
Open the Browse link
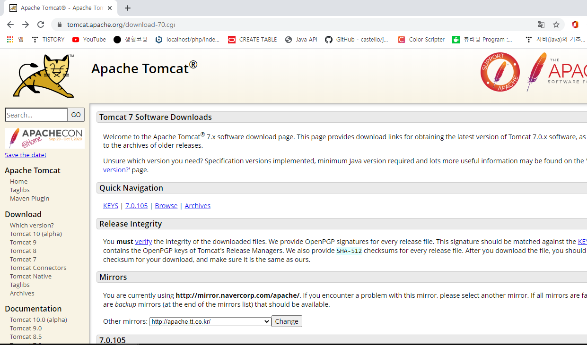(166, 206)
